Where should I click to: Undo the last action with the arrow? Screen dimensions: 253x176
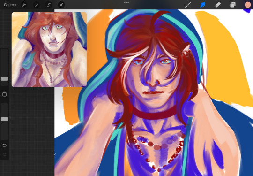tap(5, 145)
